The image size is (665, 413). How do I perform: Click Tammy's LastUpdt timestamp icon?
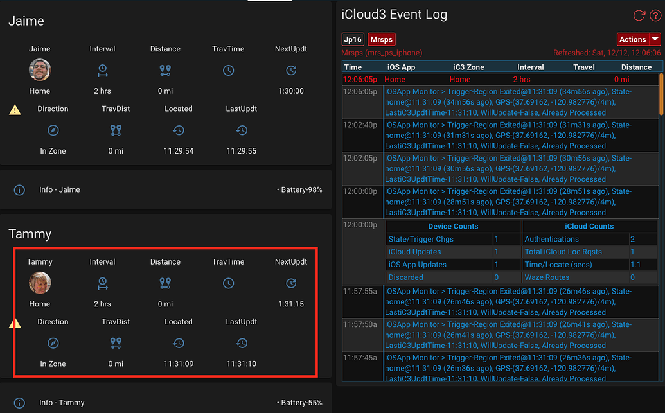242,343
